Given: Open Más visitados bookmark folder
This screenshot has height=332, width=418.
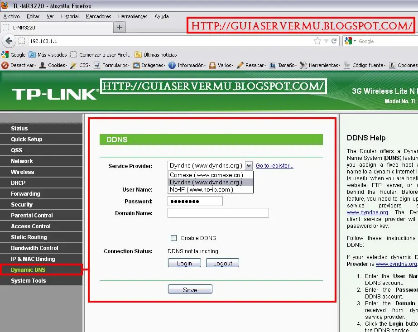Looking at the screenshot, I should pos(48,55).
